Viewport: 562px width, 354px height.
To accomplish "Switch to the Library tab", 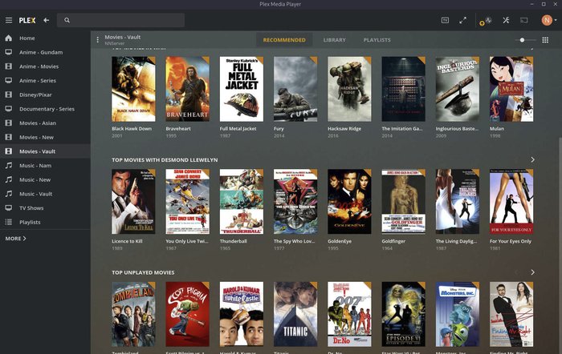I will tap(335, 40).
